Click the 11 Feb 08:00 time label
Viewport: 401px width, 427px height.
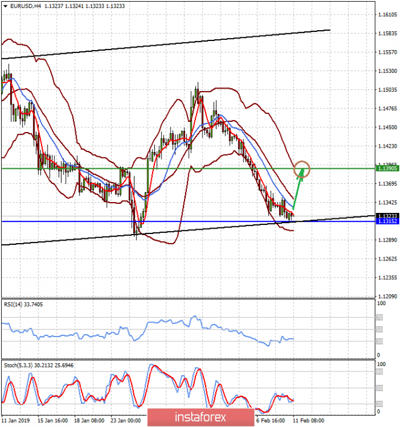(308, 420)
